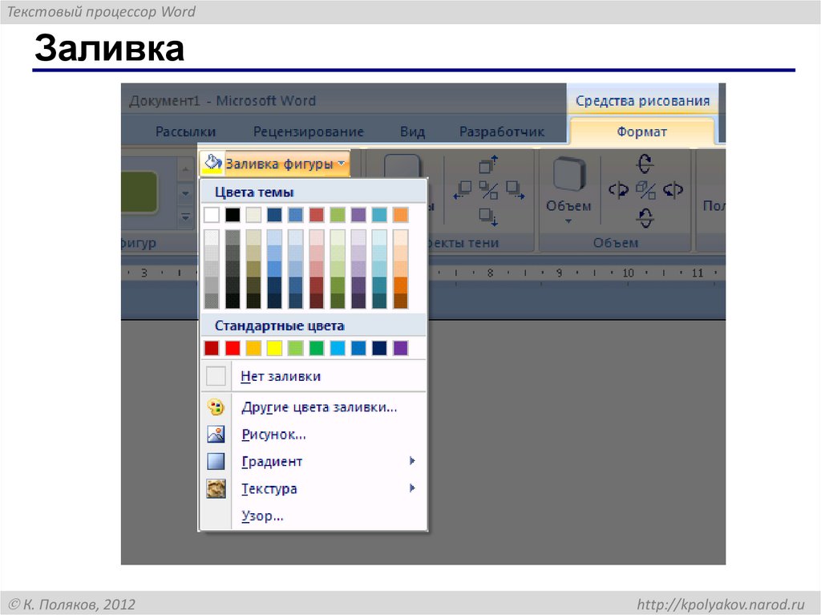Click tilt down rotation icon

tap(645, 217)
